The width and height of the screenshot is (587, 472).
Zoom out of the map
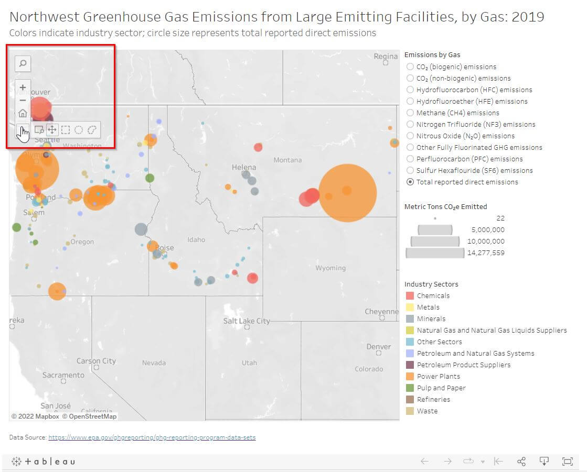(x=23, y=100)
